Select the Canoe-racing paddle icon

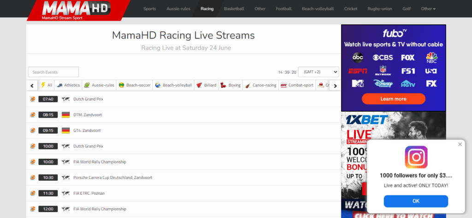click(x=248, y=85)
